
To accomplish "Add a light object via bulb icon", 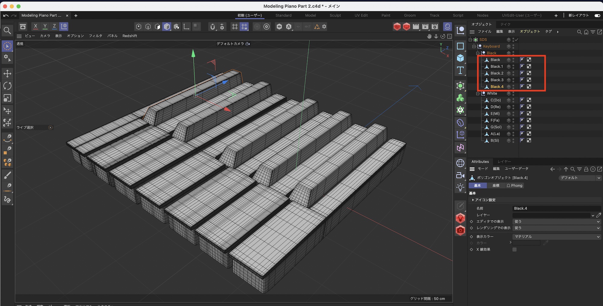I will point(460,187).
